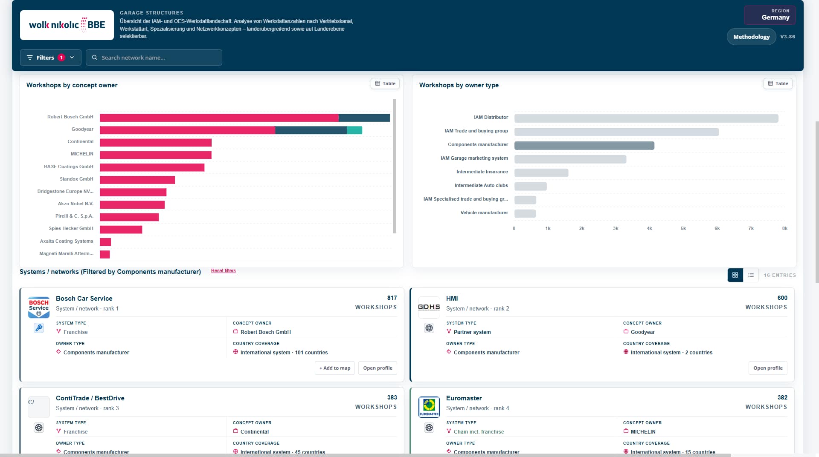This screenshot has width=819, height=457.
Task: Click the concept owner chart scrollbar
Action: 395,166
